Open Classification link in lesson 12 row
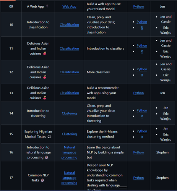177x191 pixels. (x=69, y=72)
